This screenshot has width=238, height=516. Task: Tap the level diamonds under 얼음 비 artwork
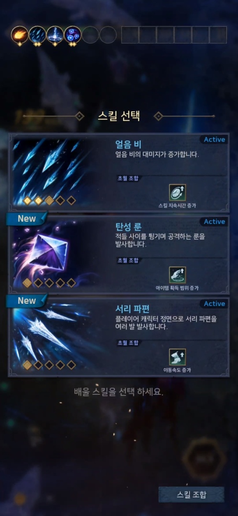click(x=49, y=200)
